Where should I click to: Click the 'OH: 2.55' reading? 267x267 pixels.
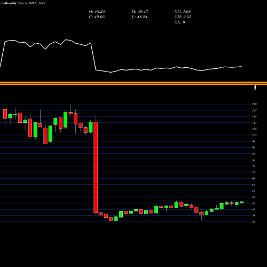(x=183, y=17)
